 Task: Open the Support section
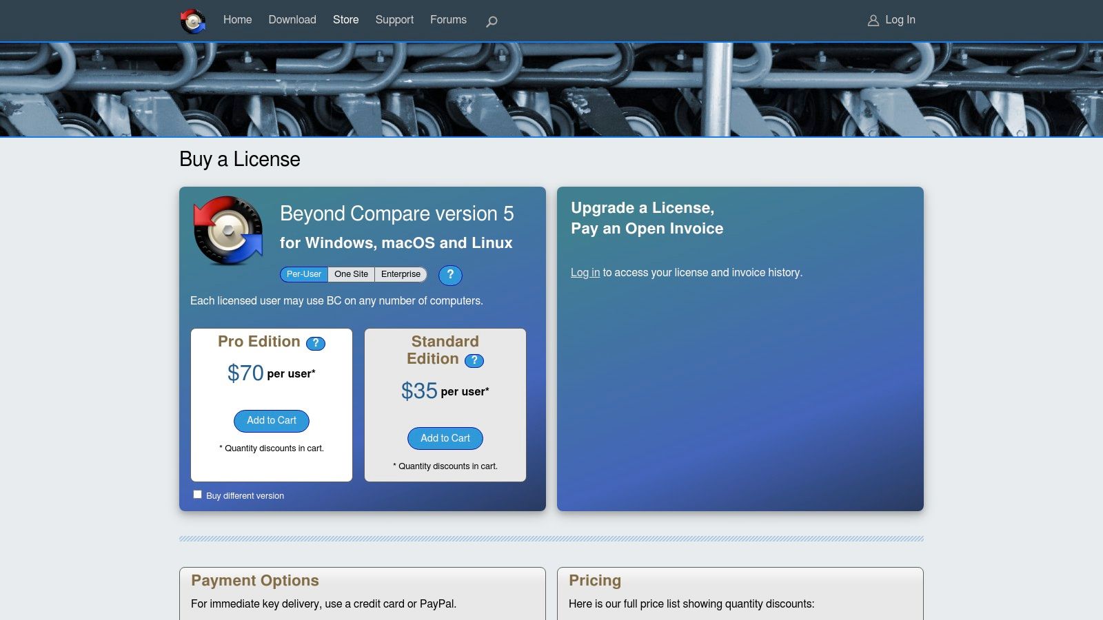[x=394, y=20]
